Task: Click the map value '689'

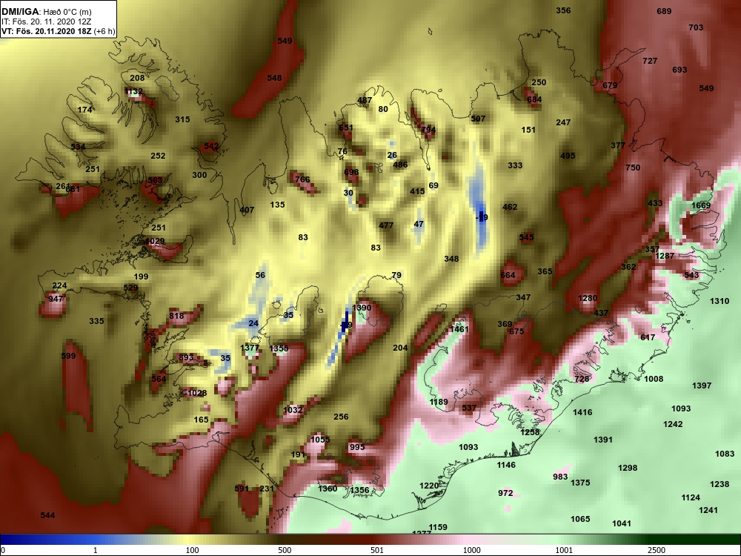Action: pos(664,11)
